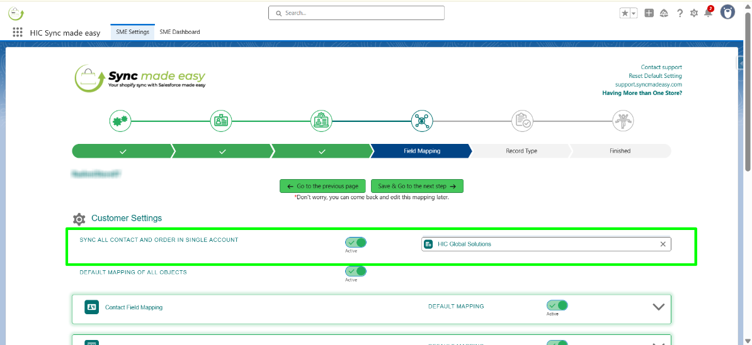Toggle Default Mapping of All Objects switch
752x345 pixels.
coord(355,271)
